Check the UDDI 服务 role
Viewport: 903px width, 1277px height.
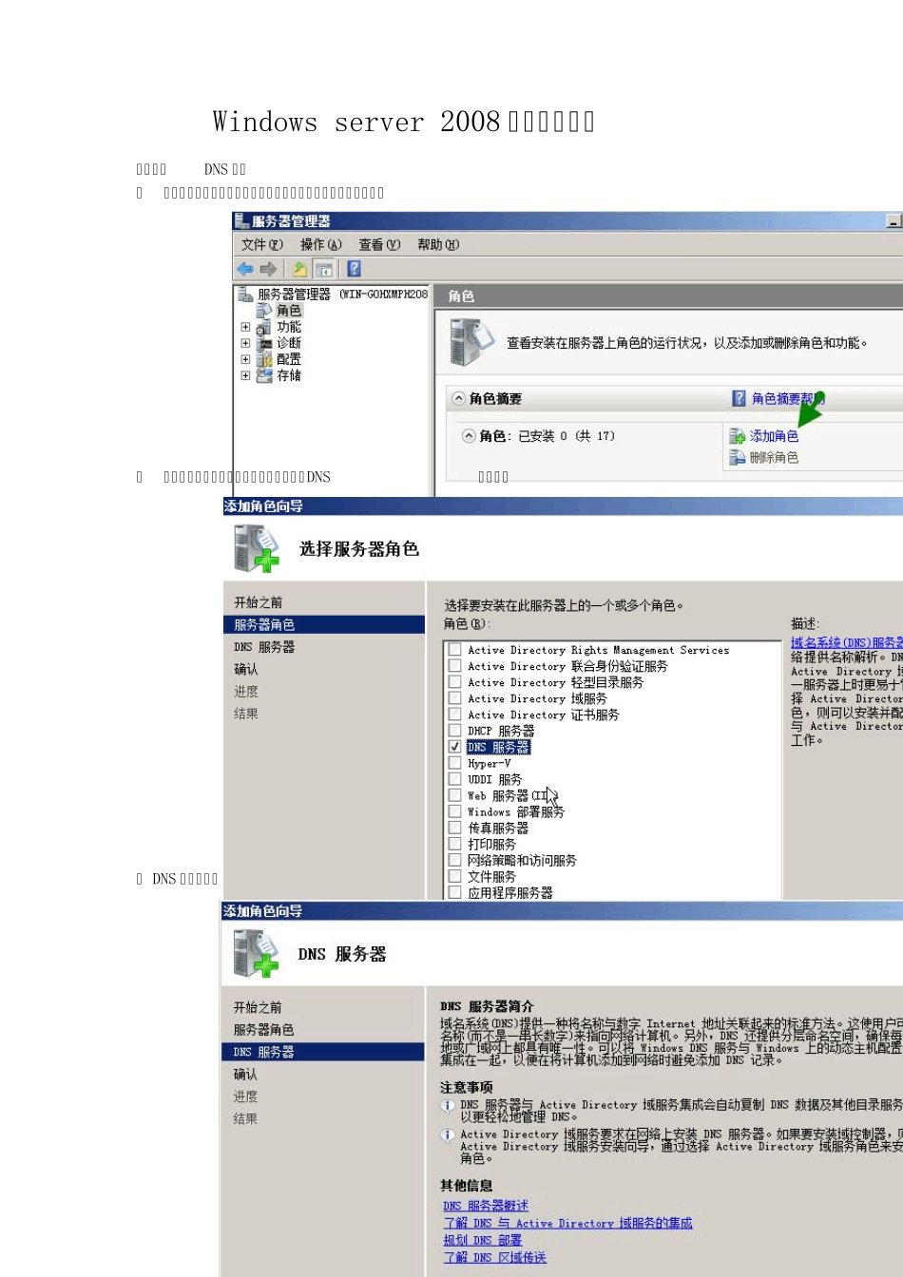454,779
